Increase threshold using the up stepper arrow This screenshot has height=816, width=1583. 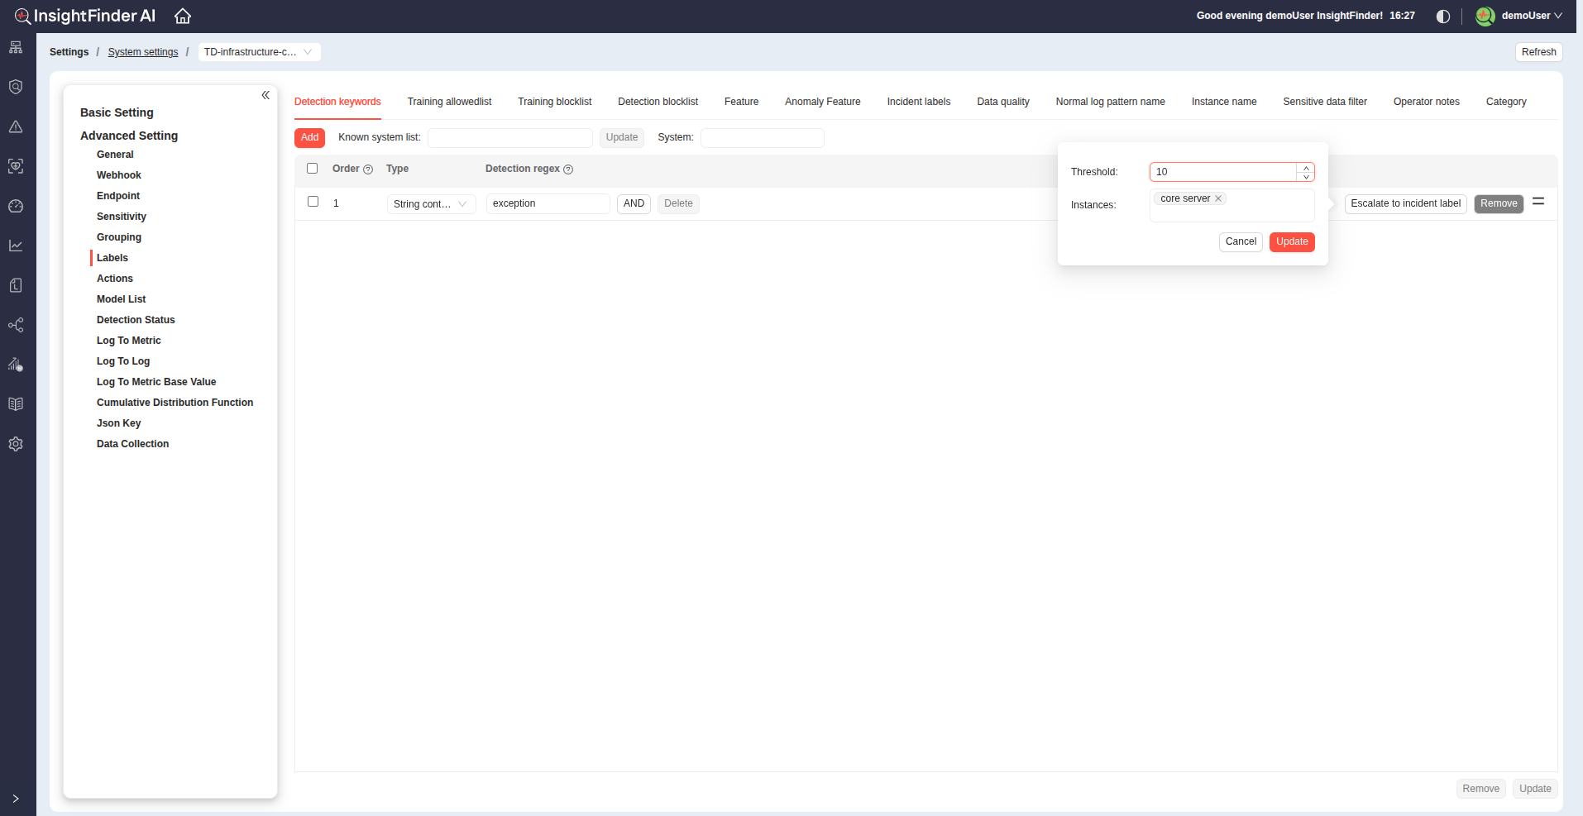(1306, 168)
